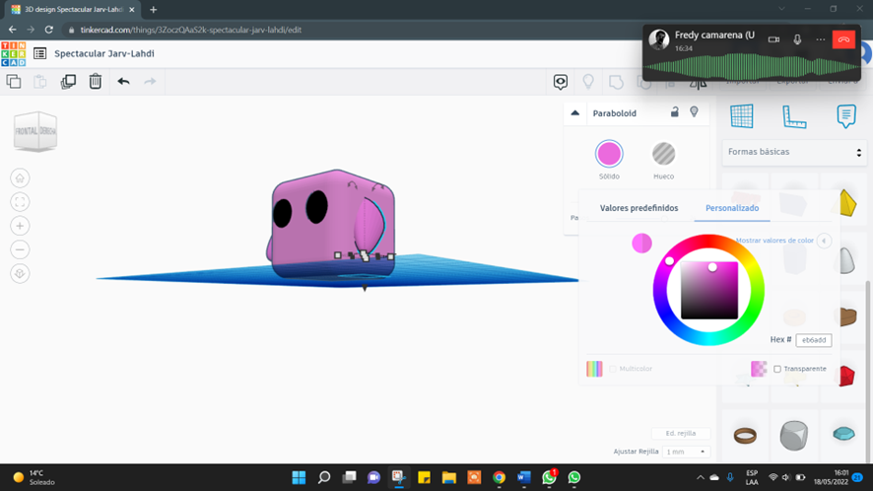Image resolution: width=873 pixels, height=491 pixels.
Task: Click Fit all in view button
Action: coord(20,202)
